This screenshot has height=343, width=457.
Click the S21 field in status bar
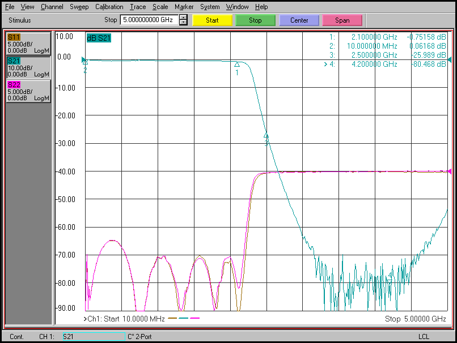click(94, 337)
